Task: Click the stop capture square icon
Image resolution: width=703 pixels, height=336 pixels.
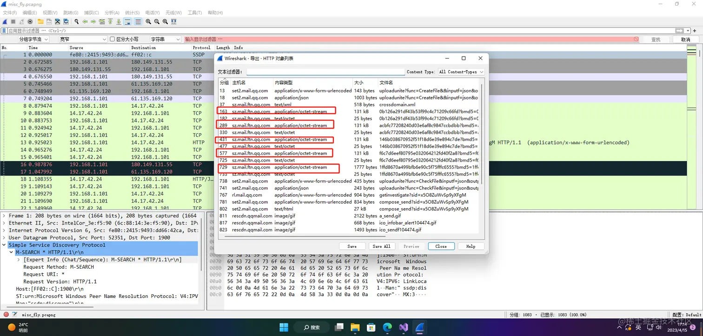Action: 13,22
